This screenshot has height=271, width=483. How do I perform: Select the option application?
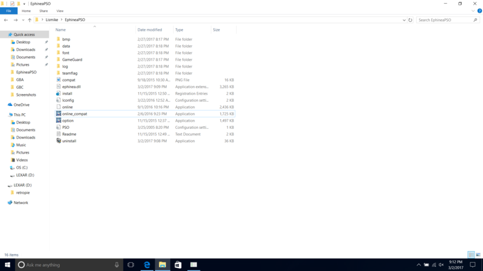(x=68, y=120)
